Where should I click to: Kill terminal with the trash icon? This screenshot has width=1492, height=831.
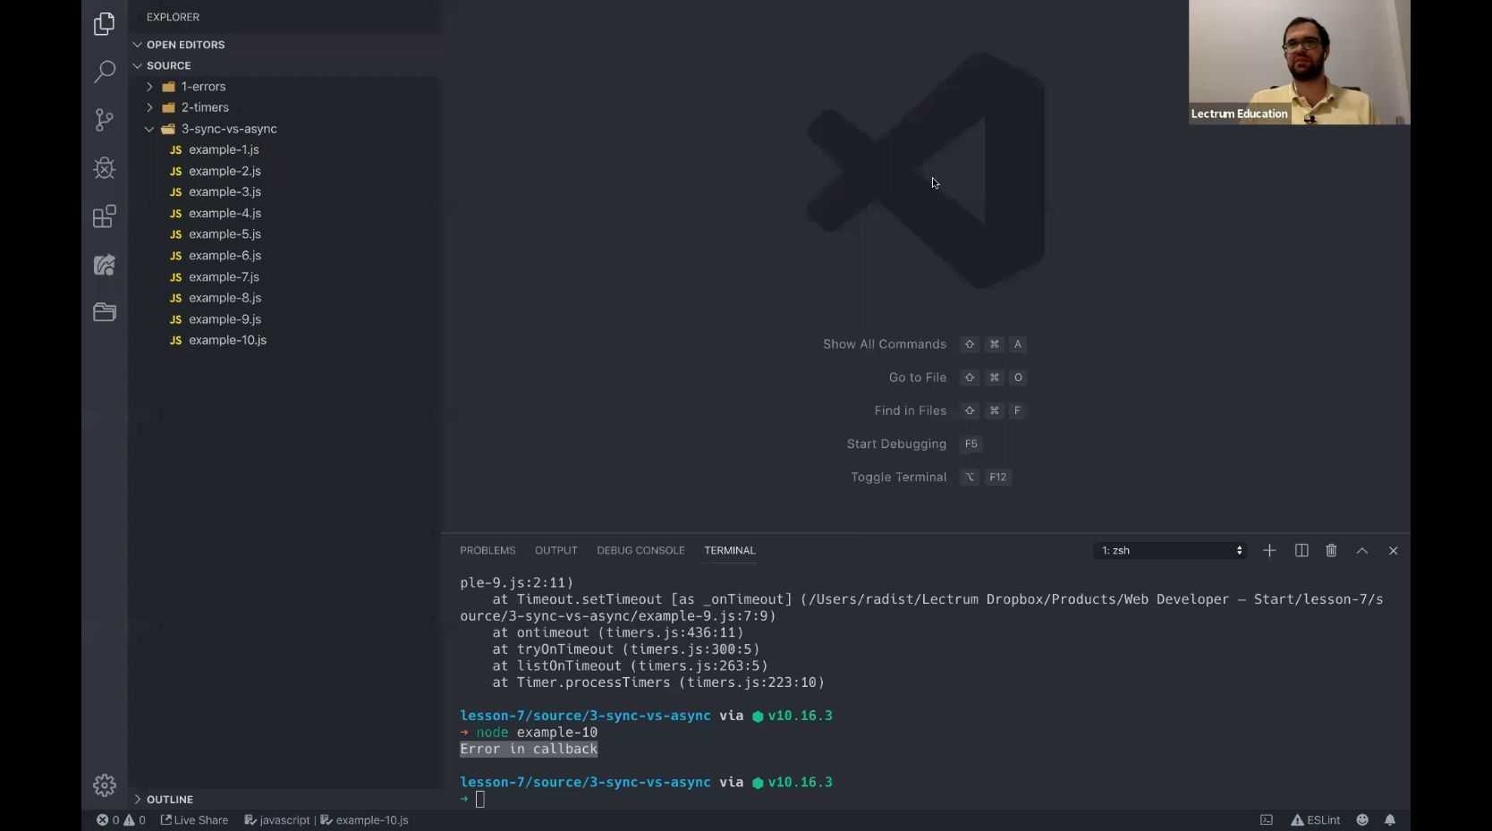(1331, 551)
